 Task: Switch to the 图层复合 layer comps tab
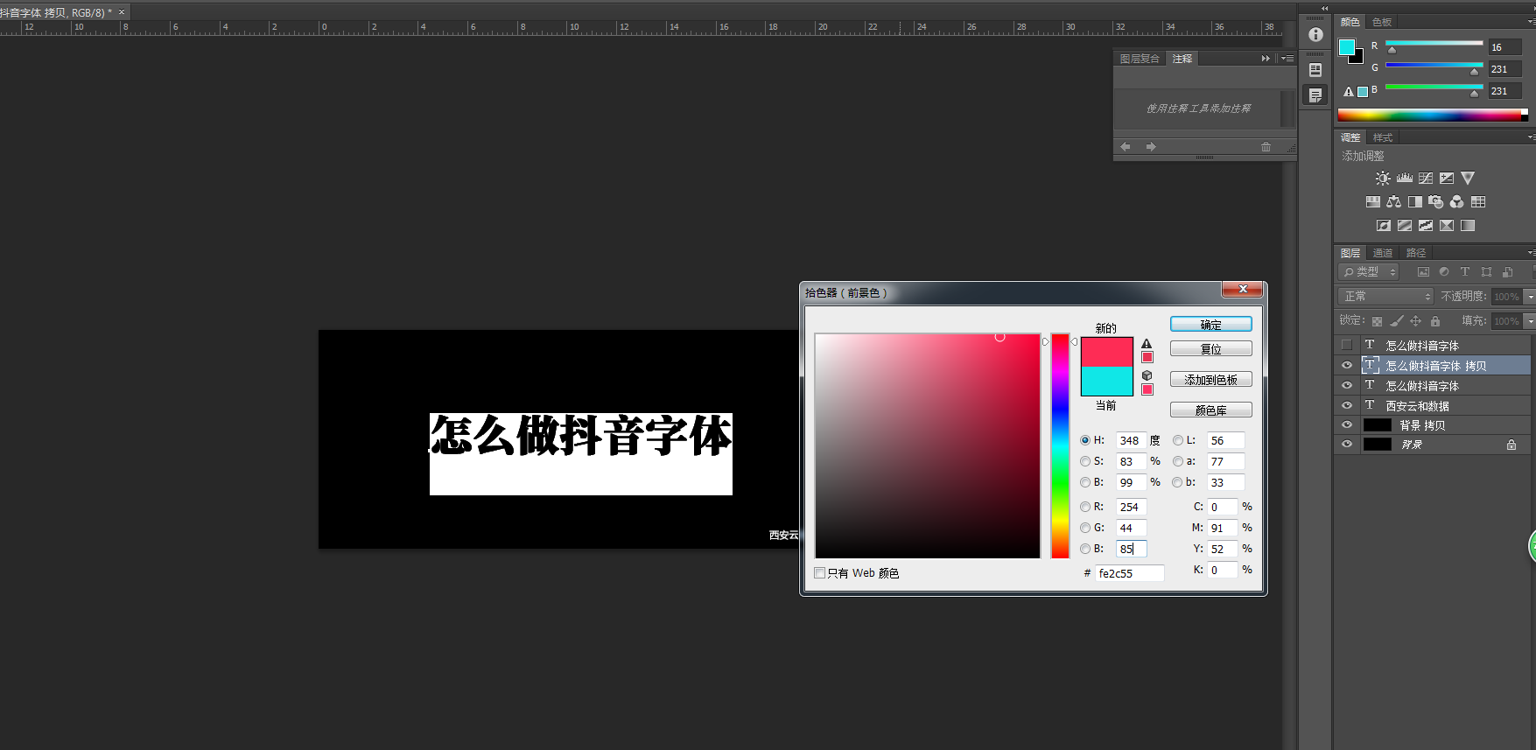click(x=1140, y=59)
